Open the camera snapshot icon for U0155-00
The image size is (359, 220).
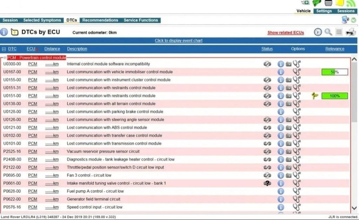[x=289, y=80]
